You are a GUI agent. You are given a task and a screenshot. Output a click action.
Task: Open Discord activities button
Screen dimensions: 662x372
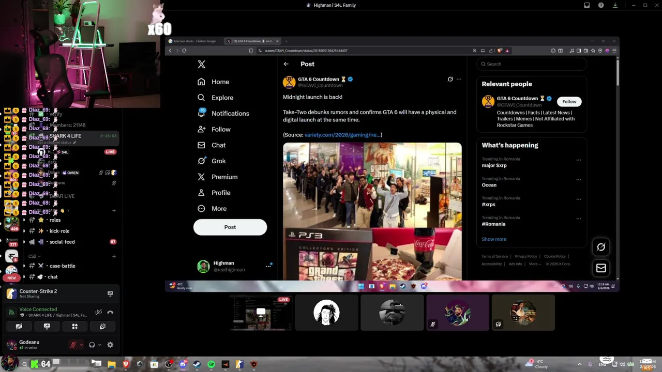pyautogui.click(x=74, y=327)
